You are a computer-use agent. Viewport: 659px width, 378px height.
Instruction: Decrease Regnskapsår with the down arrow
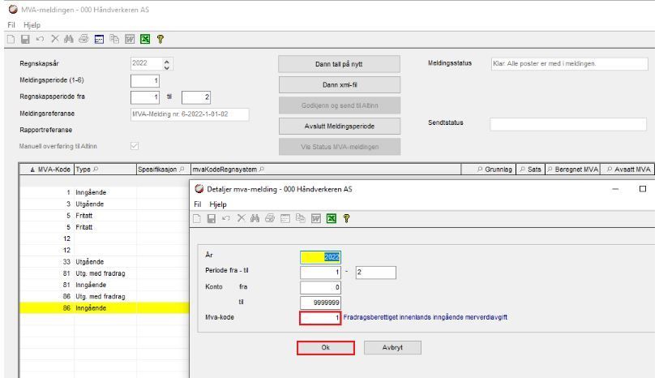tap(167, 67)
